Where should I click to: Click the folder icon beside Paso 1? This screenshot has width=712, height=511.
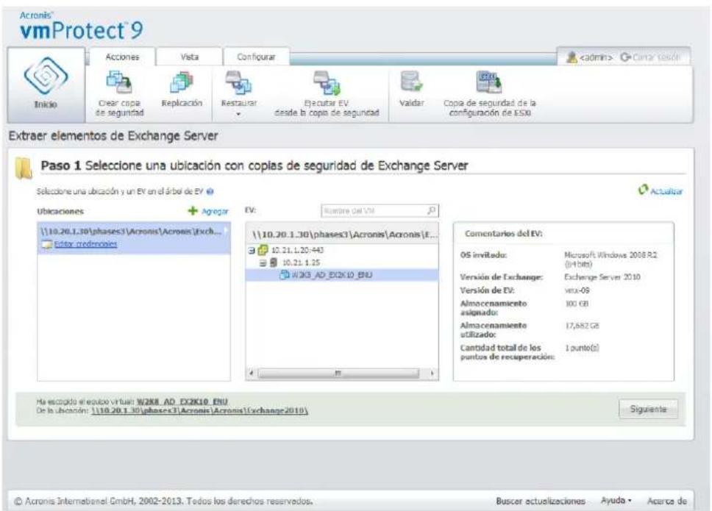pos(23,168)
